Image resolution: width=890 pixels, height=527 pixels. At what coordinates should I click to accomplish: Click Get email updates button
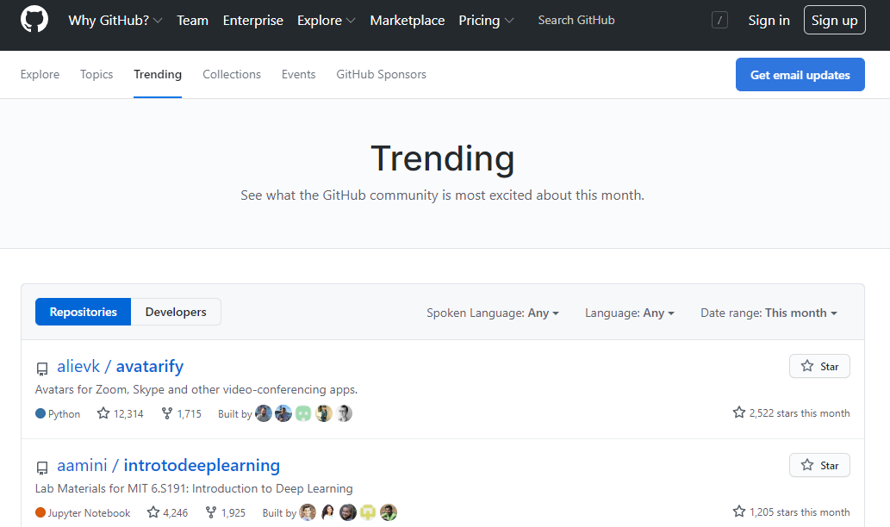800,74
